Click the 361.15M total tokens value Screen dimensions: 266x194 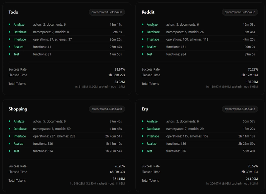point(118,179)
